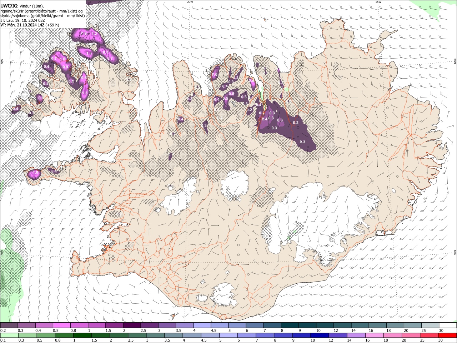
Task: Click the '1.4' snowfall value in the Westfjords
Action: click(x=89, y=54)
